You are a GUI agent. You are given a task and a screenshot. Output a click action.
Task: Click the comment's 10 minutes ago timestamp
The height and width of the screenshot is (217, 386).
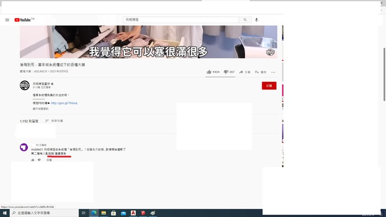41,145
